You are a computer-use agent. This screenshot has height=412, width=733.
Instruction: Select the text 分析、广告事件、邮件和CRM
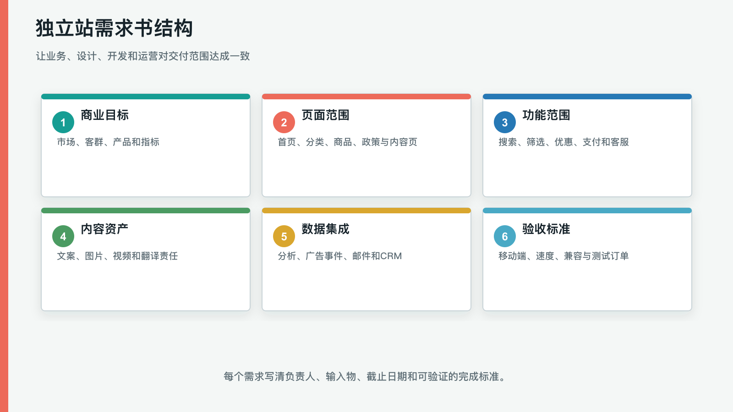340,256
